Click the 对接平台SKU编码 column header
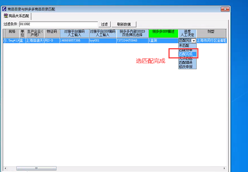The height and width of the screenshot is (172, 248). click(x=103, y=34)
